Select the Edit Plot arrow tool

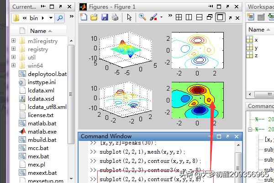pyautogui.click(x=129, y=17)
